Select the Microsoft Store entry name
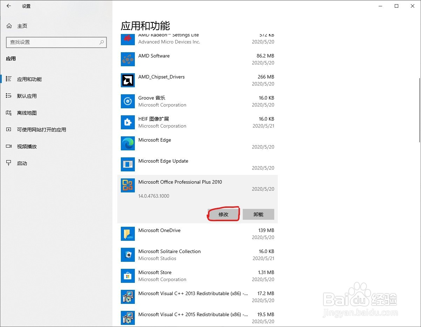This screenshot has height=327, width=421. point(155,272)
